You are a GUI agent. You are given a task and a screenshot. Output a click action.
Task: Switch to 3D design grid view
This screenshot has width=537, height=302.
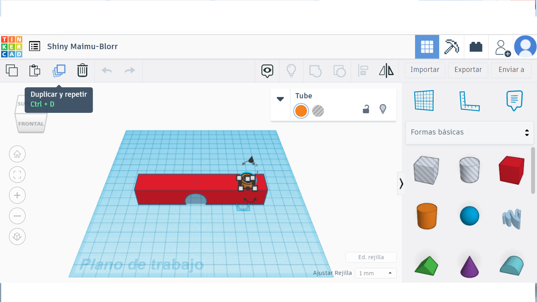(427, 47)
